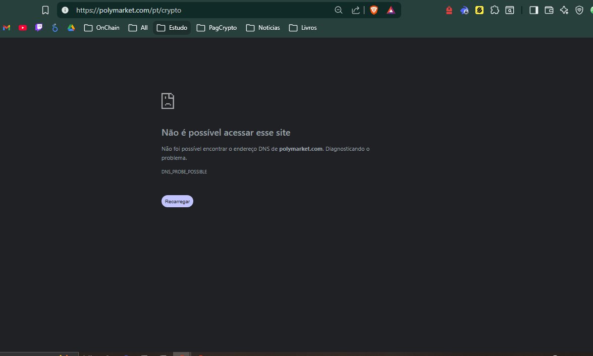Click the heading 'Não é possível acessar esse site'
The image size is (593, 356).
pos(226,133)
